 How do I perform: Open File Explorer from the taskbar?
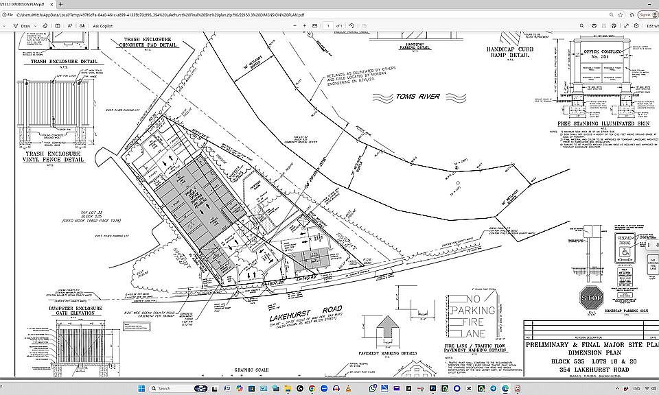click(288, 388)
